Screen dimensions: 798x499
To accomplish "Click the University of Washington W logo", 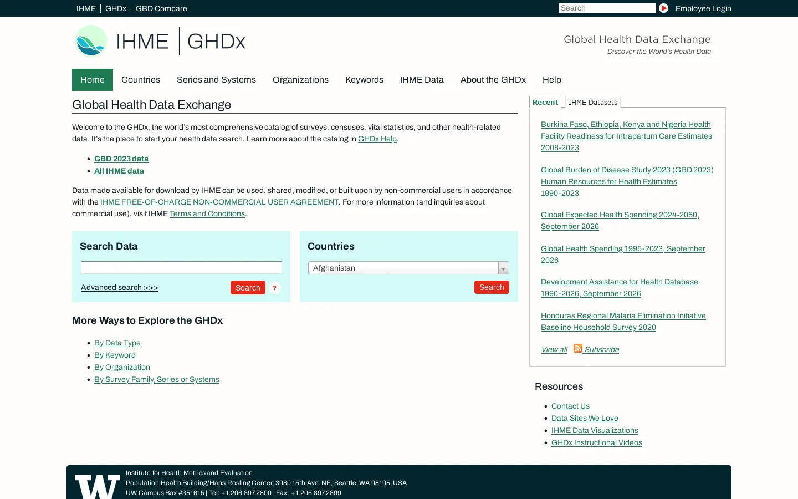I will tap(98, 486).
